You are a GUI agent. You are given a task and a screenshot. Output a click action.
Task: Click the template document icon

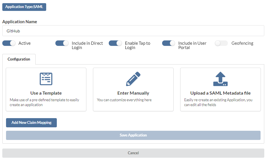46,79
